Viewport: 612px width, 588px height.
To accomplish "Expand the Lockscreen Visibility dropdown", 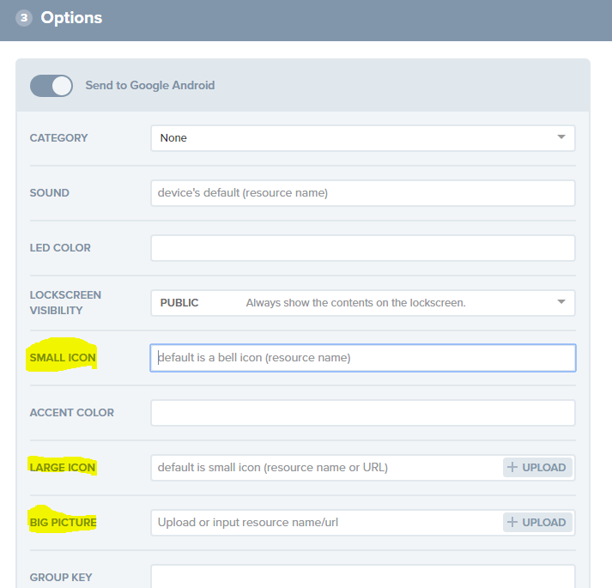I will 362,303.
